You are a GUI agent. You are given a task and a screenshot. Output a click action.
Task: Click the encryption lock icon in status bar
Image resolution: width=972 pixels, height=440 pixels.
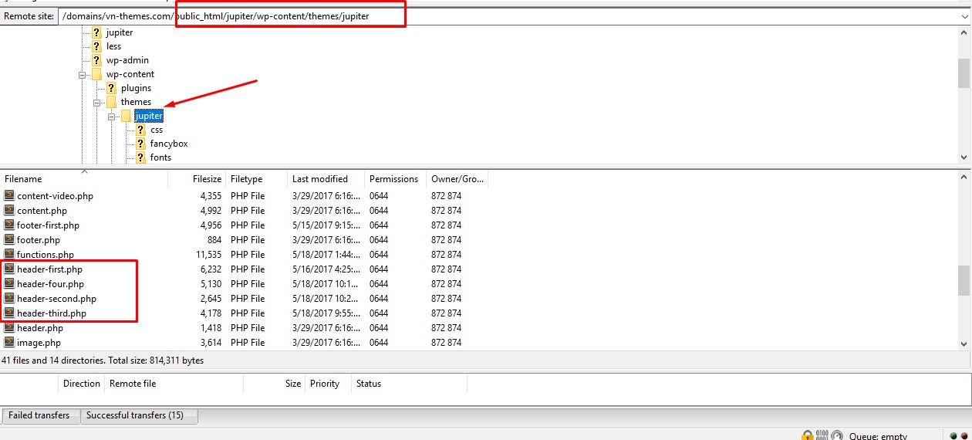[x=808, y=436]
